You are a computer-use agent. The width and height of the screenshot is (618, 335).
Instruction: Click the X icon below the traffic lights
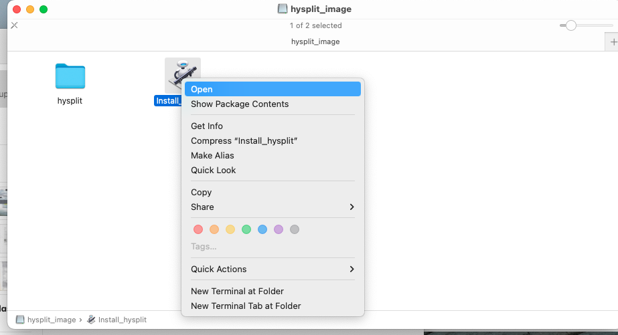tap(14, 25)
